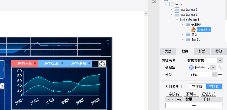
Task: Click the 字段名 column header
Action: [x=174, y=94]
